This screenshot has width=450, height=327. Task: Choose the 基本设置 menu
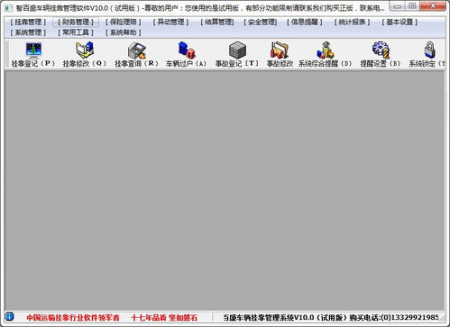coord(399,22)
